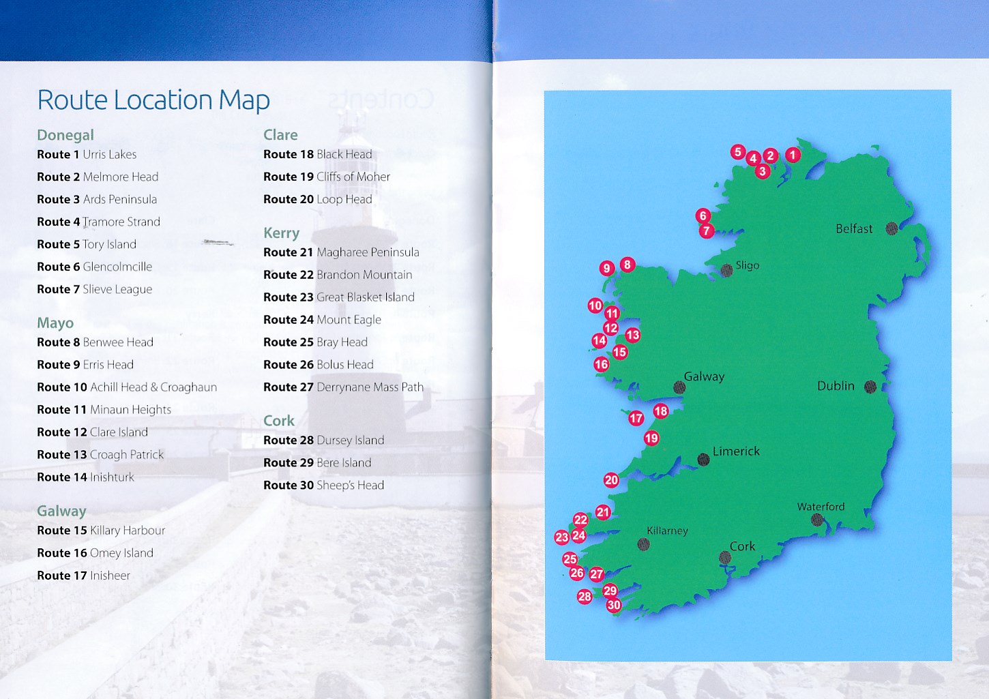Screen dimensions: 989x699
Task: Click the red route 1 marker on the map
Action: (792, 155)
